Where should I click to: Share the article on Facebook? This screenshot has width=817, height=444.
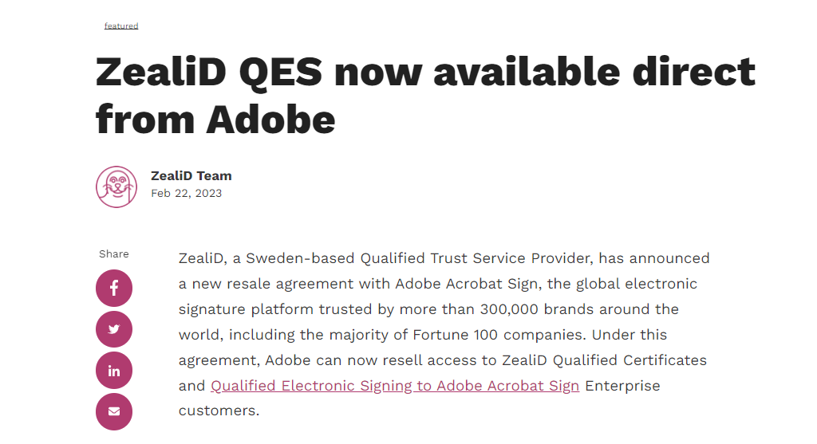point(113,288)
